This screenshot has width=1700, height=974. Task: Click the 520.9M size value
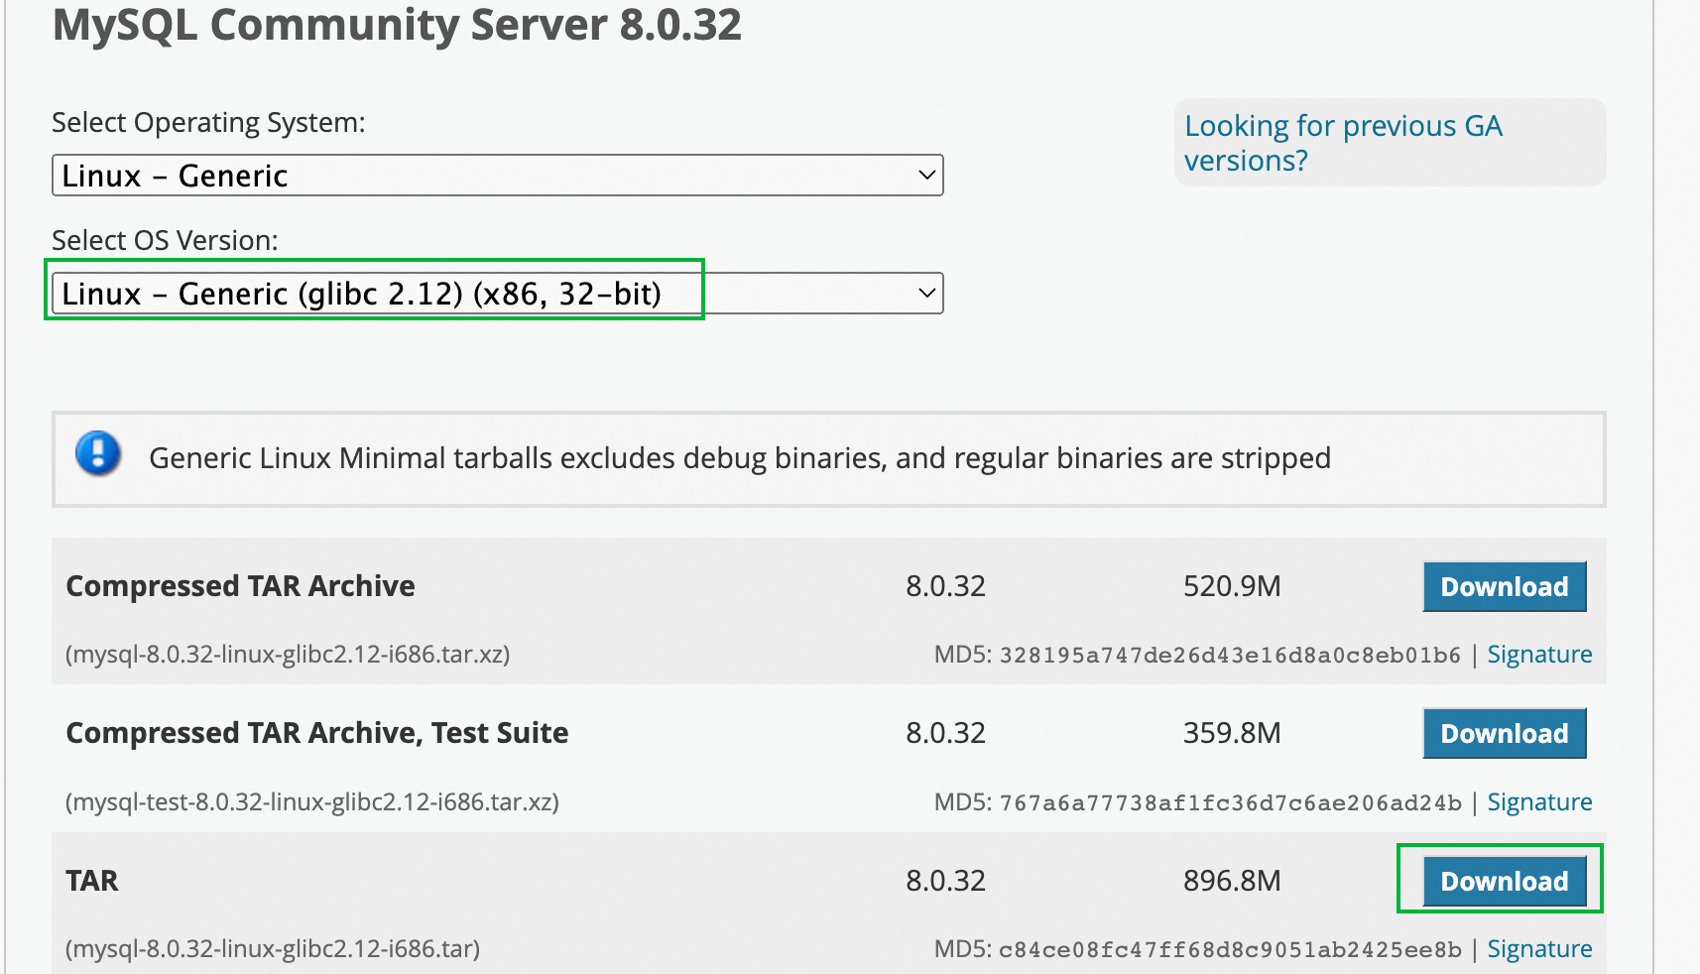[1232, 586]
